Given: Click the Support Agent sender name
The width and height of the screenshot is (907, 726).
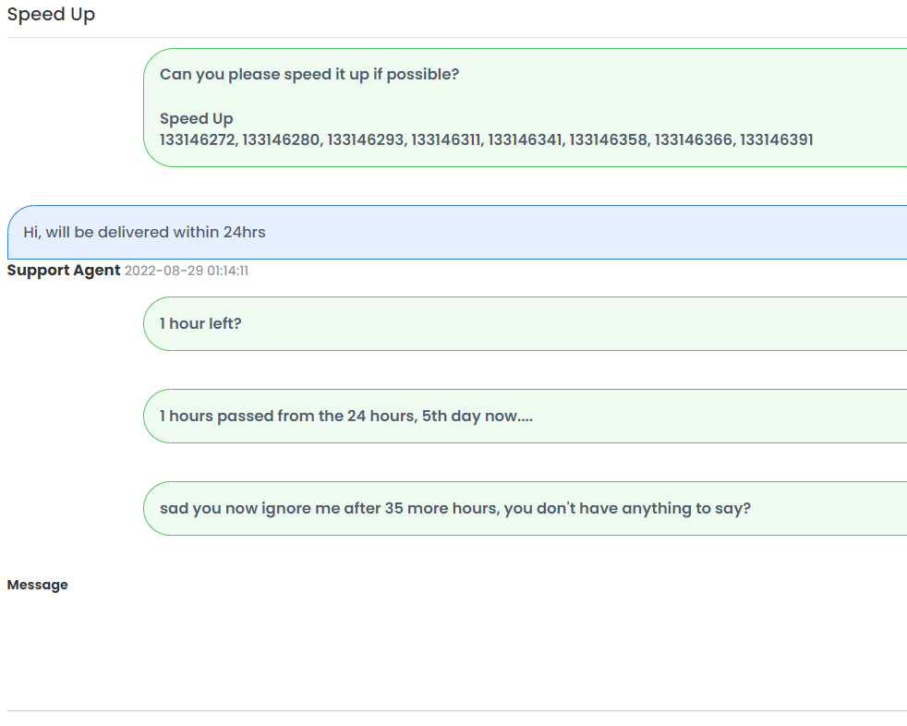Looking at the screenshot, I should [64, 270].
